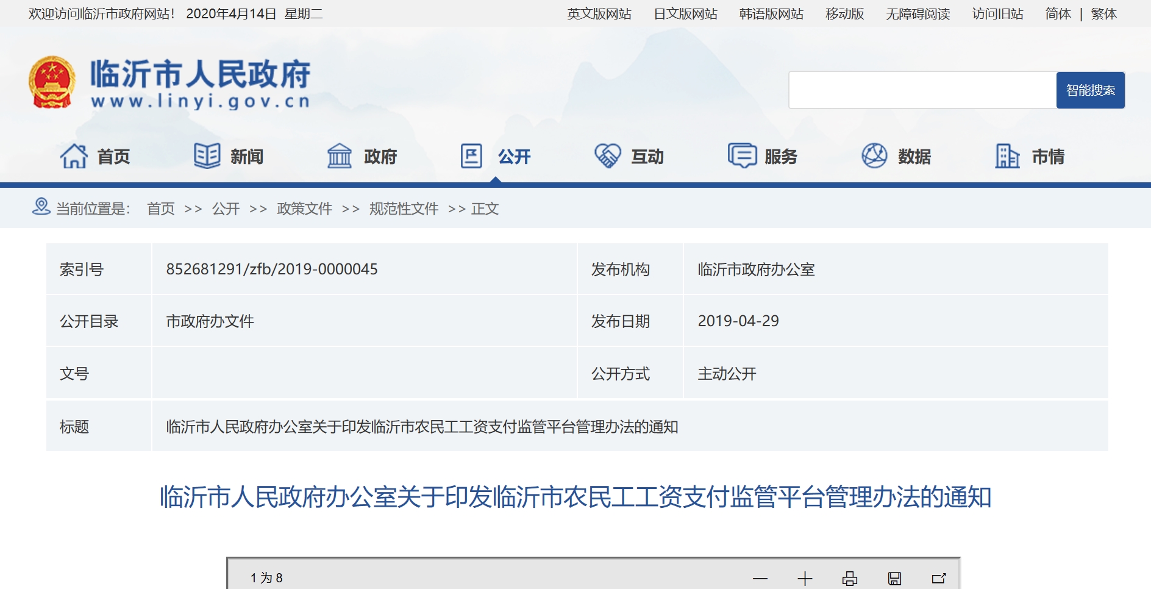
Task: Click the home house icon
Action: 74,156
